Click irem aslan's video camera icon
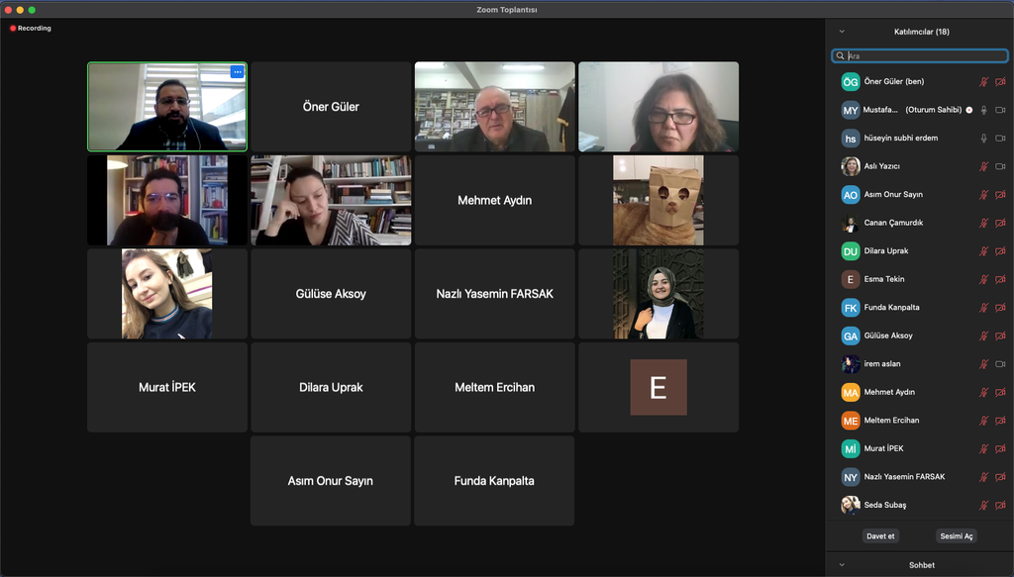Screen dimensions: 1014x577 point(1000,364)
